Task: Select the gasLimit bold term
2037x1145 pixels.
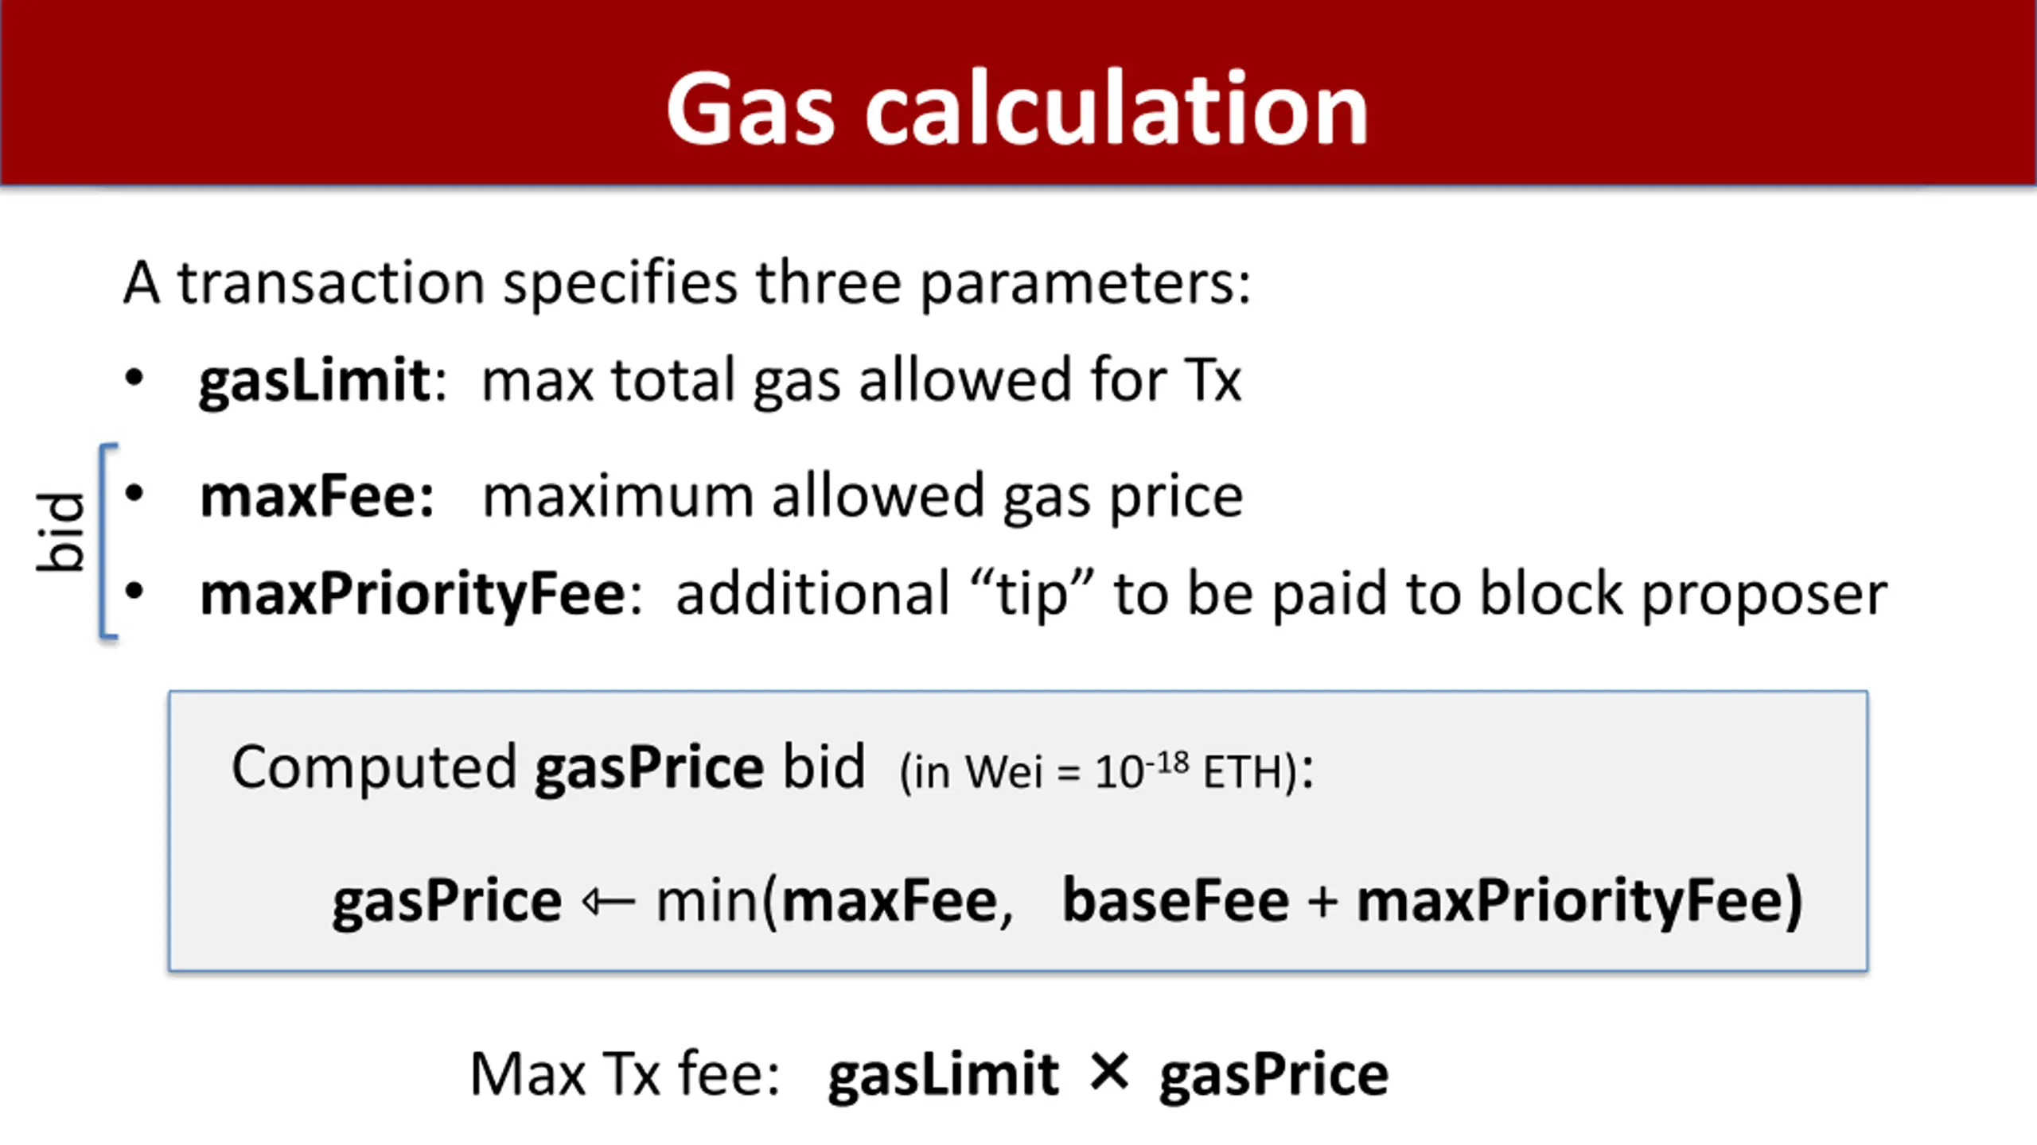Action: click(x=316, y=381)
